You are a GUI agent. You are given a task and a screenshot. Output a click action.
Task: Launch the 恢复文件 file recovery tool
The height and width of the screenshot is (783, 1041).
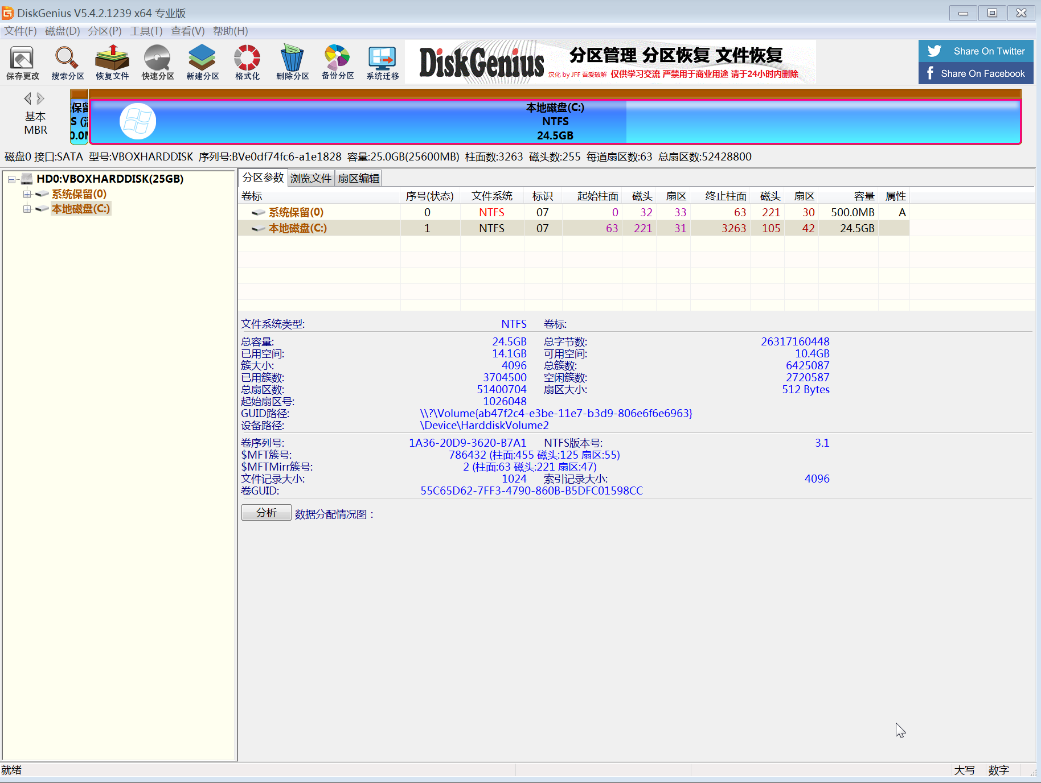(x=112, y=63)
